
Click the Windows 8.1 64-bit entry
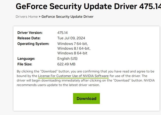pyautogui.click(x=74, y=49)
